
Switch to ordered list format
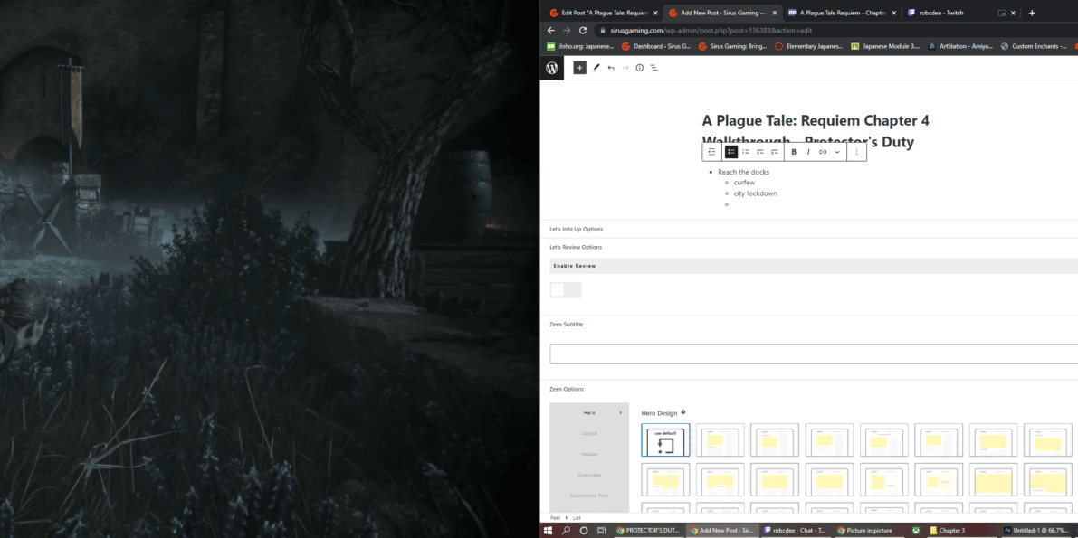coord(746,152)
